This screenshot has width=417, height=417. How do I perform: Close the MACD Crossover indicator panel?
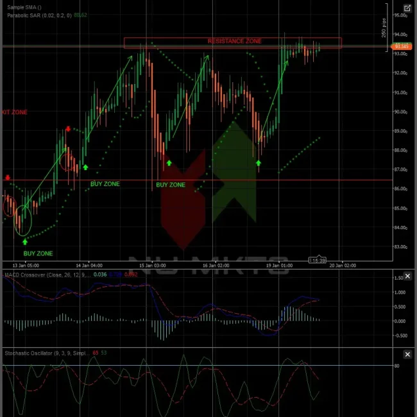coord(407,275)
